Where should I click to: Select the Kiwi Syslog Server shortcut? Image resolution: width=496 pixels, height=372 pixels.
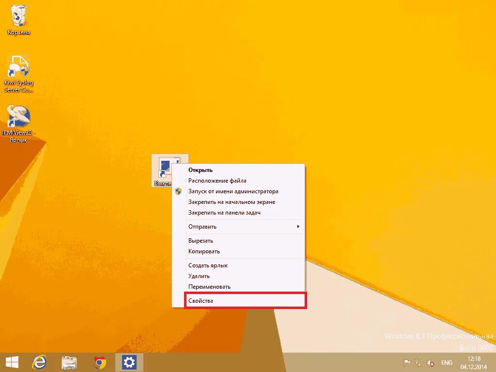click(x=19, y=74)
